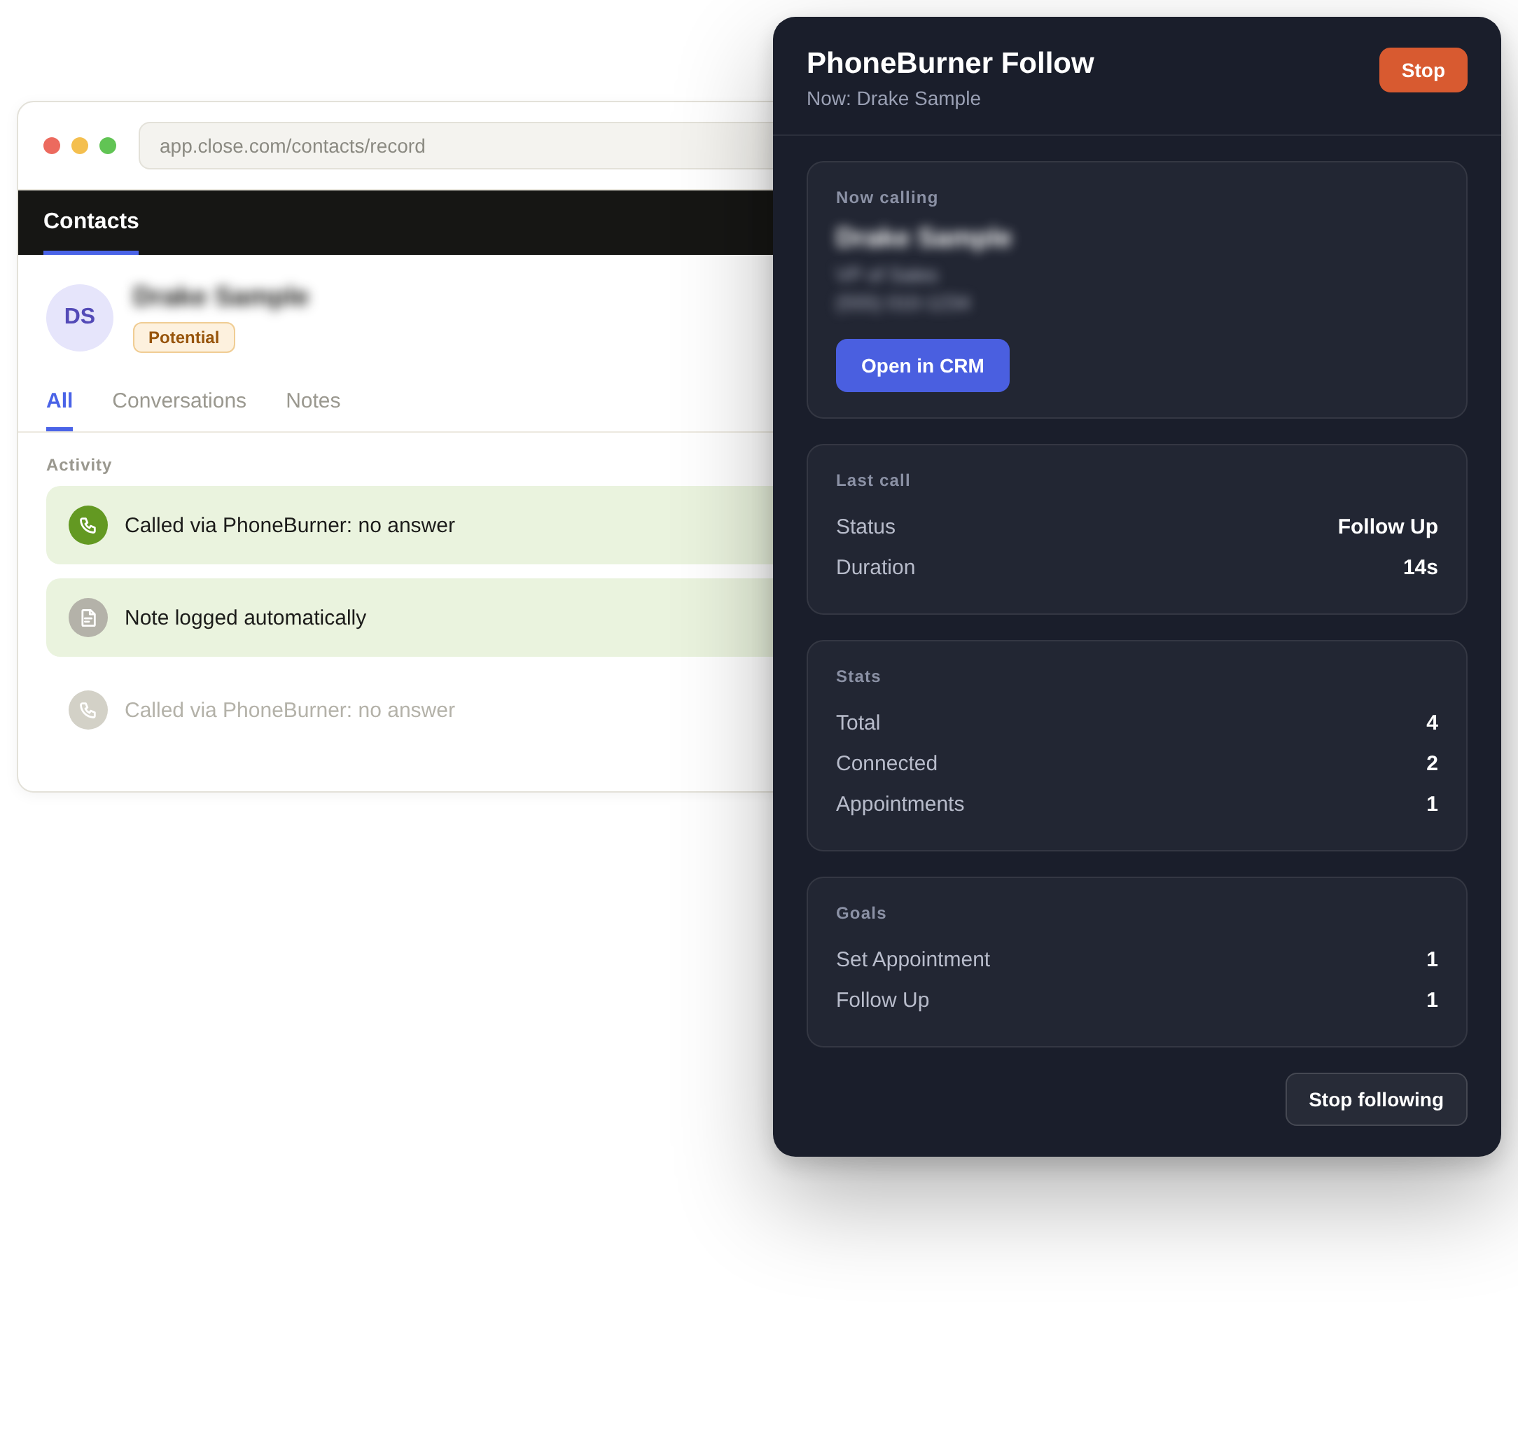Close the browser window with the red dot
1518x1434 pixels.
(52, 145)
